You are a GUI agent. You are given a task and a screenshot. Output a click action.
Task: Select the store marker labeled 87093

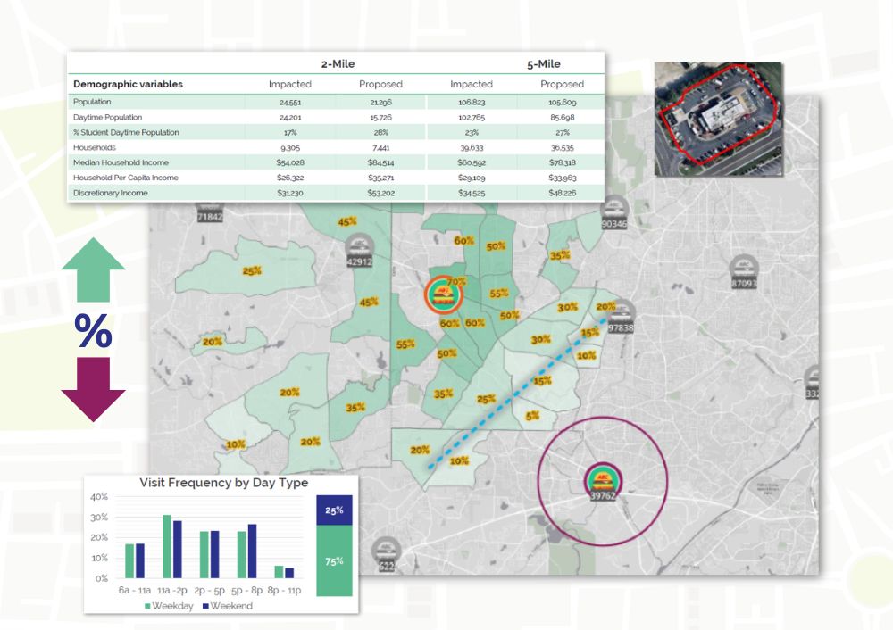click(744, 270)
